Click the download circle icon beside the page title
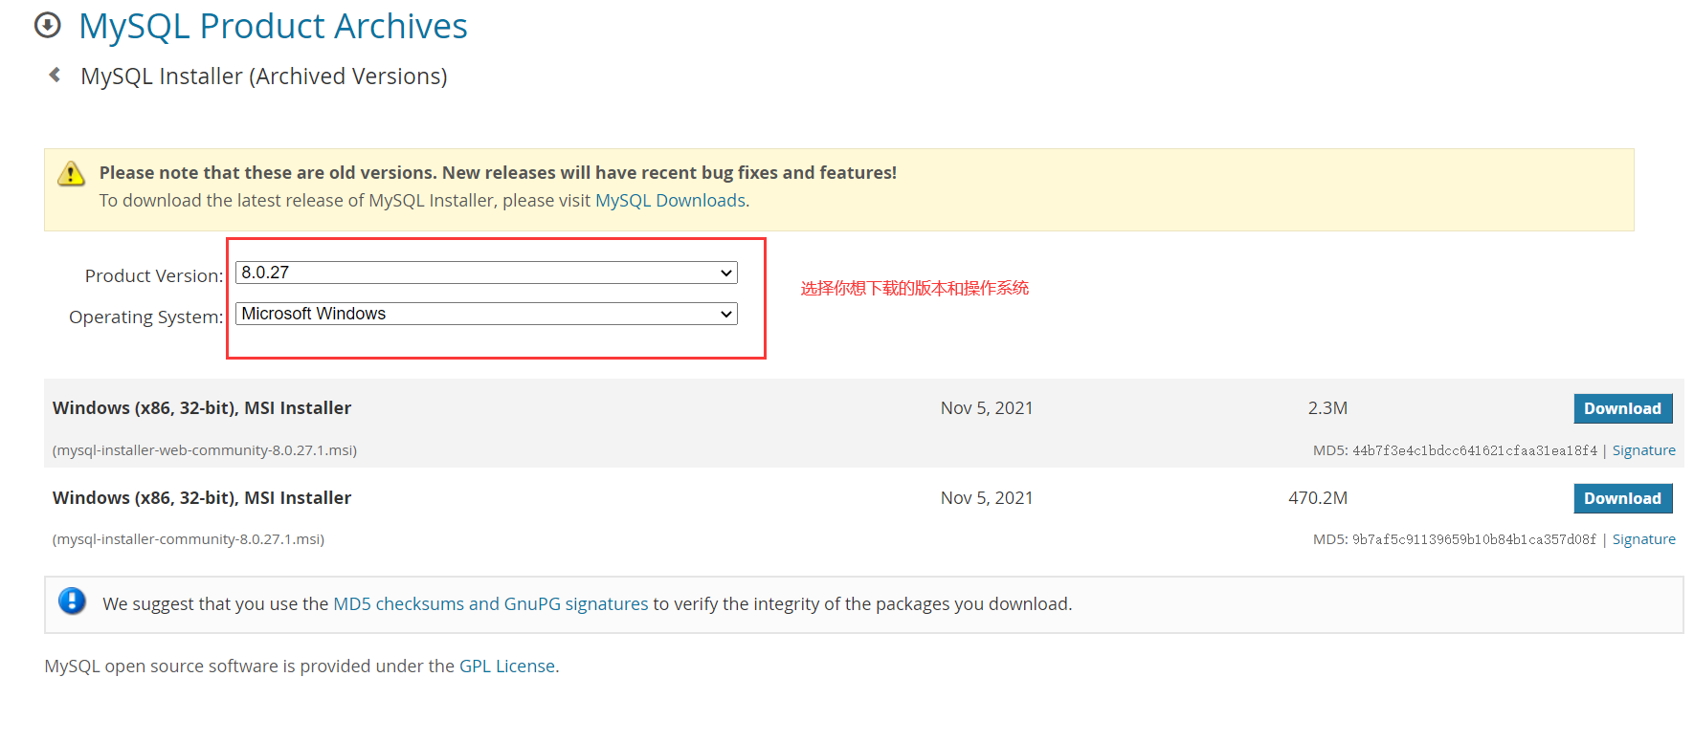 [x=47, y=26]
